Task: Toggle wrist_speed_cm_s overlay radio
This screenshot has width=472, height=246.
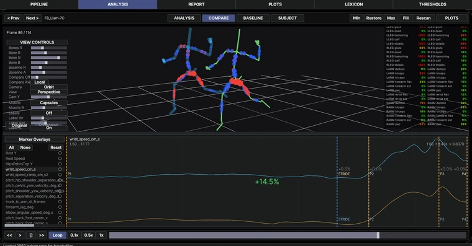Action: [60, 169]
